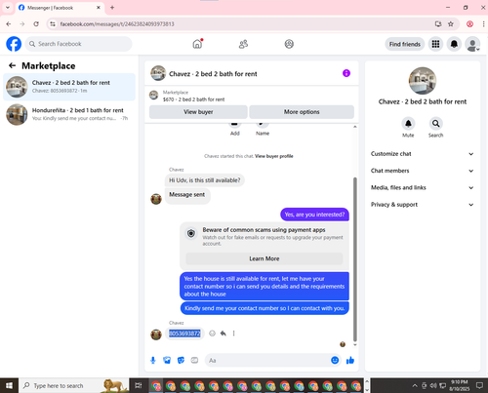
Task: Record a voice clip with microphone icon
Action: 153,360
